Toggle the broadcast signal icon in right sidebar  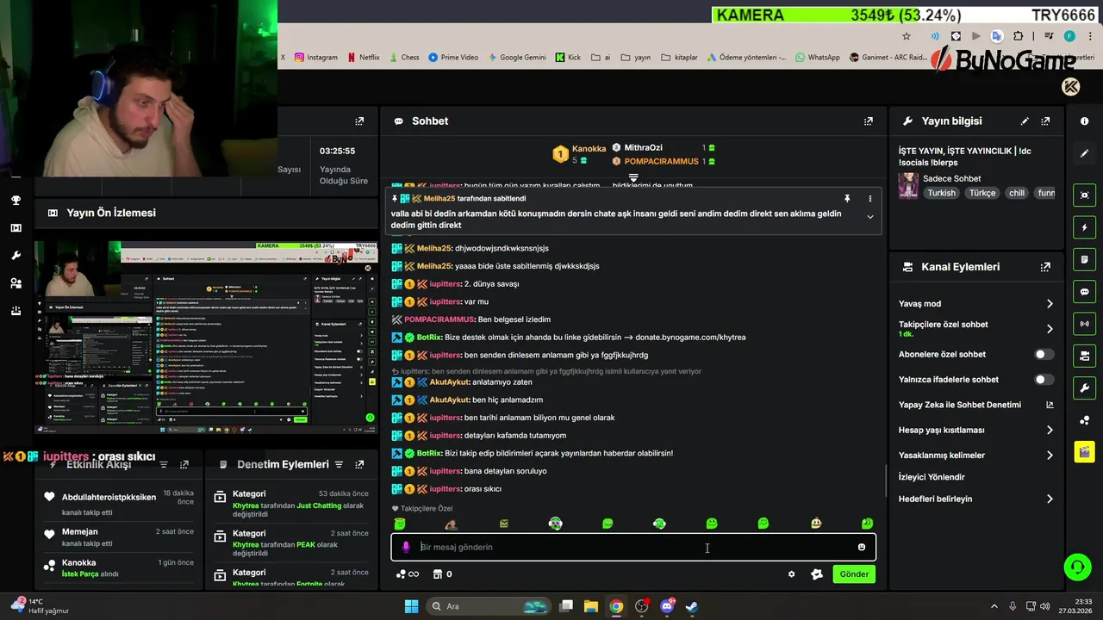click(x=1085, y=324)
